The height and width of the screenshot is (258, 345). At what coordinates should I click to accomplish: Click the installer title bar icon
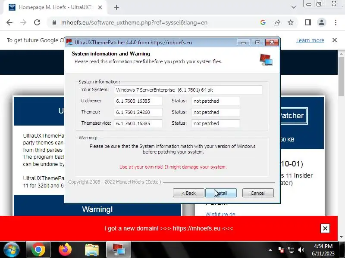click(69, 42)
